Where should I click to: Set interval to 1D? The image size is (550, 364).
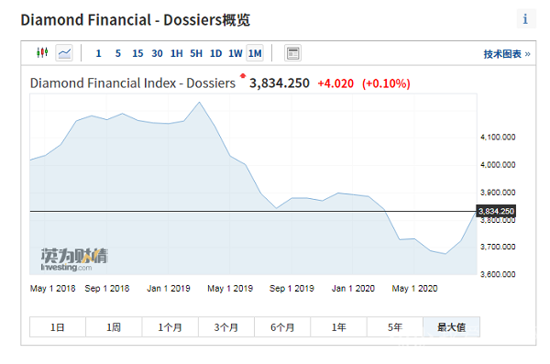click(215, 53)
